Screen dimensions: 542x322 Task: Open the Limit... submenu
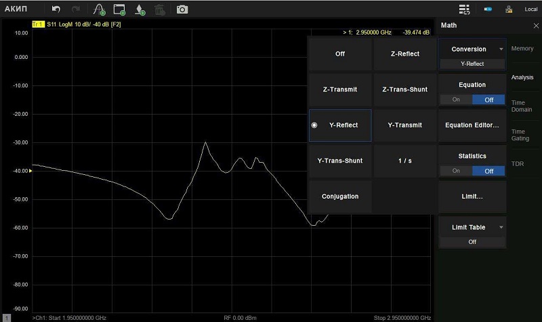point(472,197)
